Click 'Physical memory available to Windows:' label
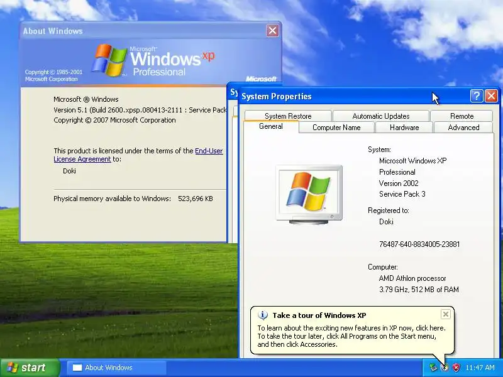 click(113, 199)
